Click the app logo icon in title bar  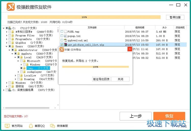click(11, 7)
